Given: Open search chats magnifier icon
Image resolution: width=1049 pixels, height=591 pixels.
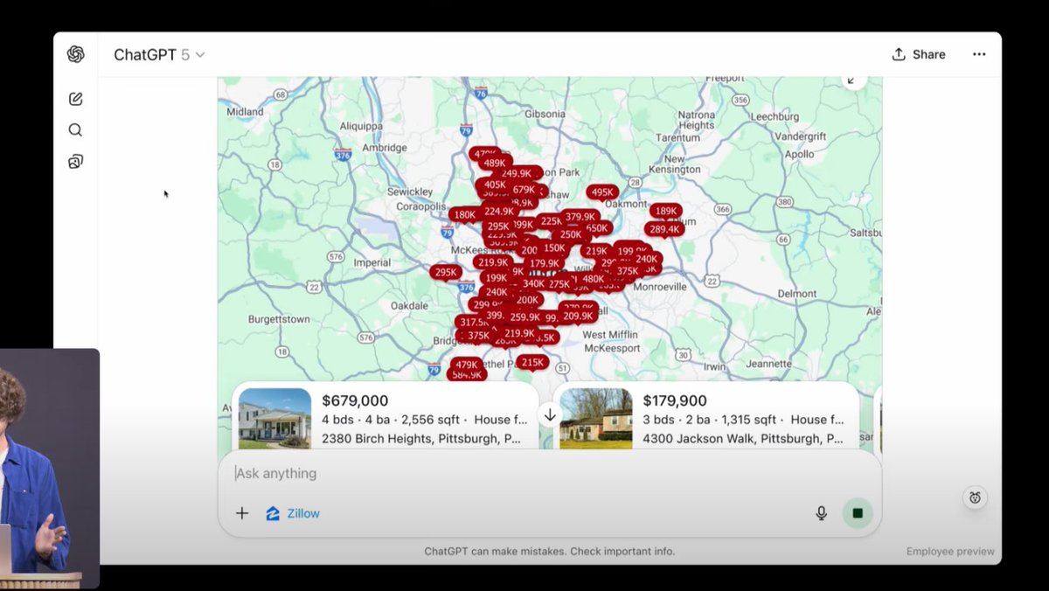Looking at the screenshot, I should (x=75, y=130).
